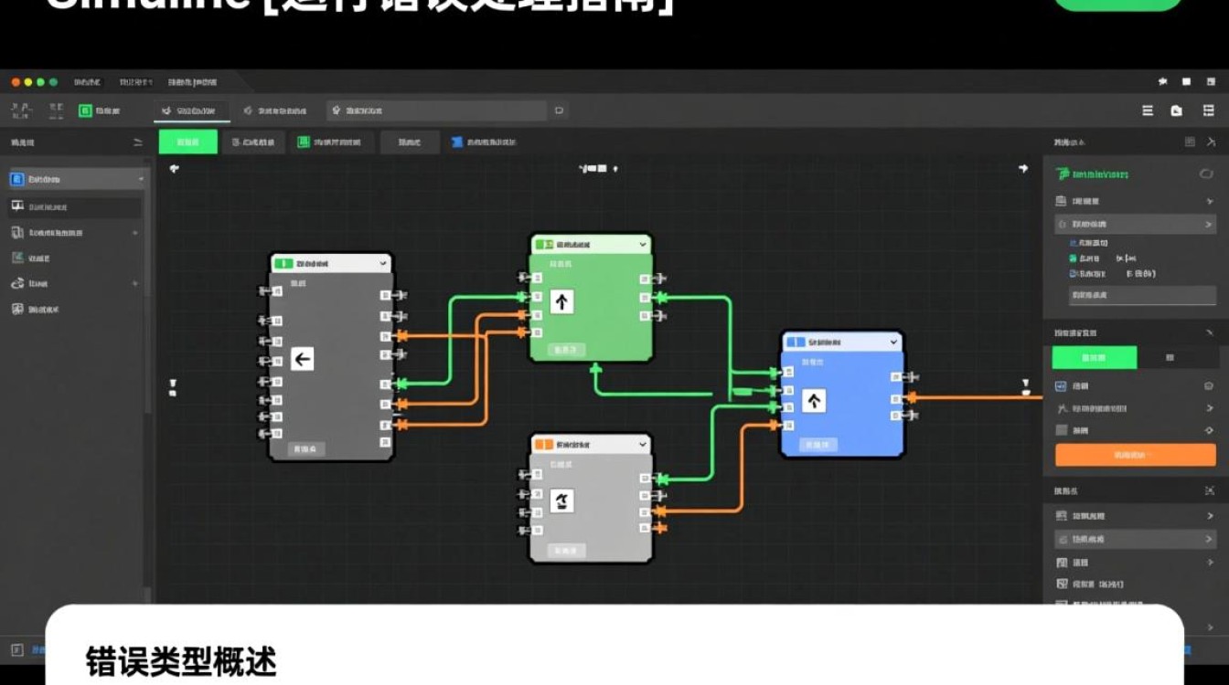
Task: Click the refresh icon in the right panel header
Action: [1207, 172]
